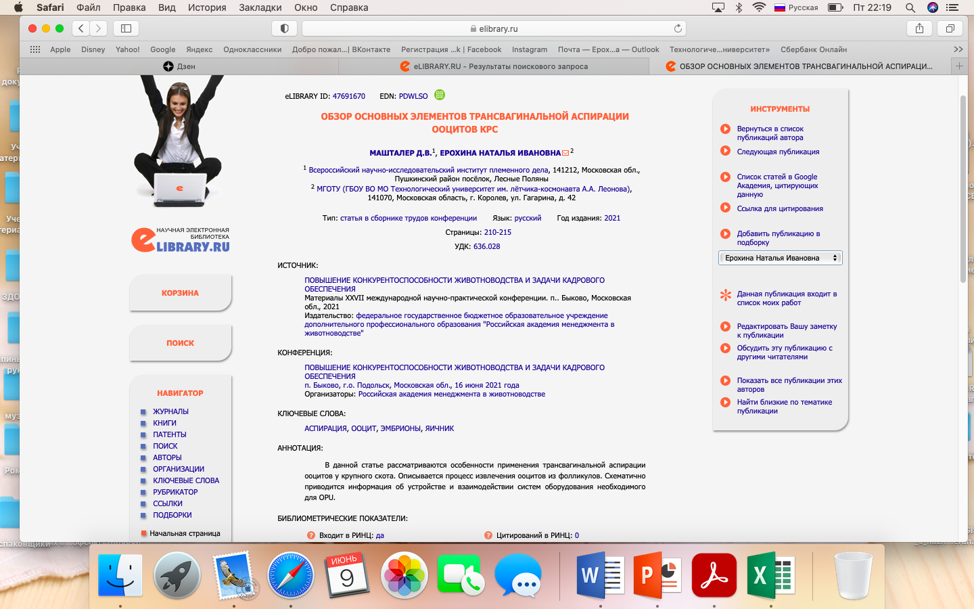Open the green QR code icon next to EDN

440,95
